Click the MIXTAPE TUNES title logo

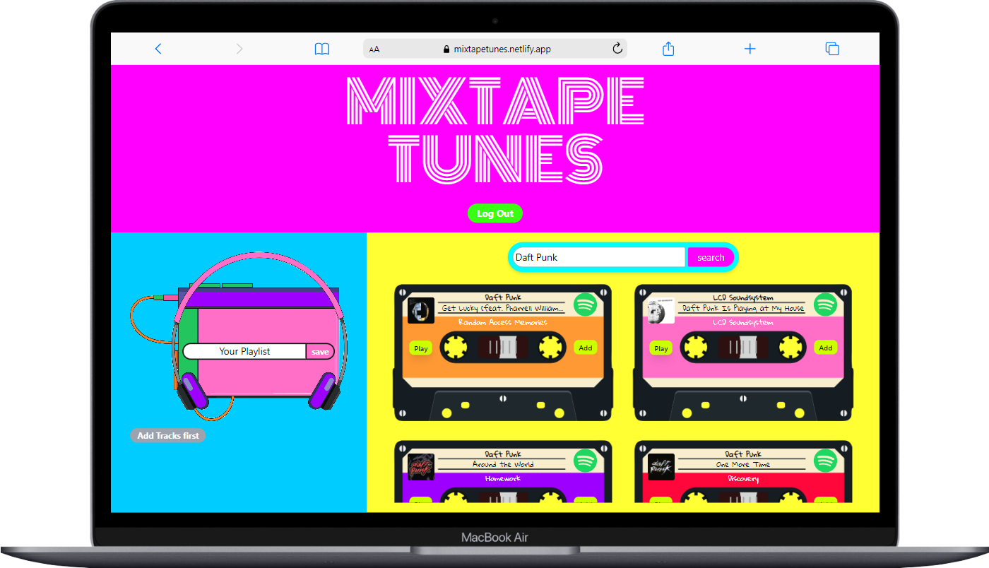click(495, 130)
